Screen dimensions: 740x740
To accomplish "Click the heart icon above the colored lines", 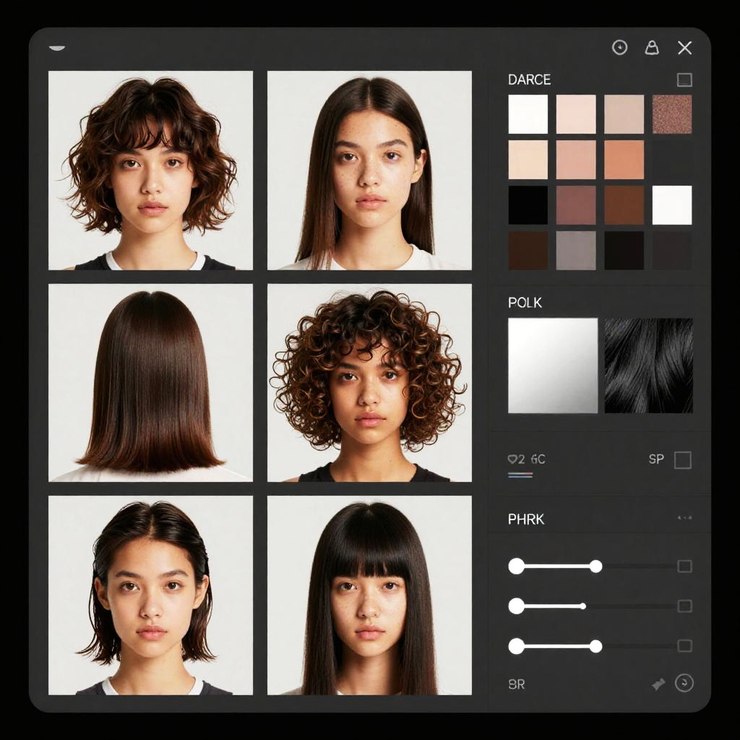I will tap(512, 459).
